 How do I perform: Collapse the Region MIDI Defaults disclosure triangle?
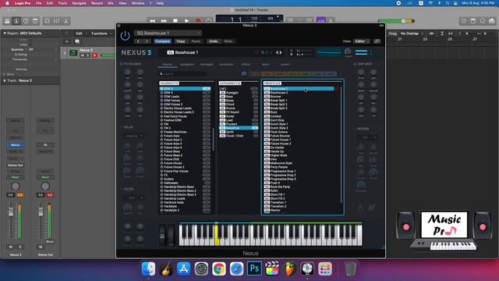click(x=5, y=33)
